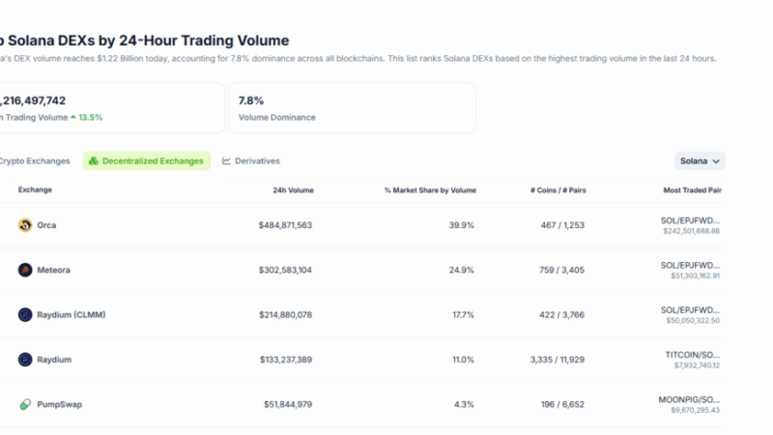This screenshot has height=435, width=773.
Task: Open the Meteora exchange link
Action: click(53, 270)
